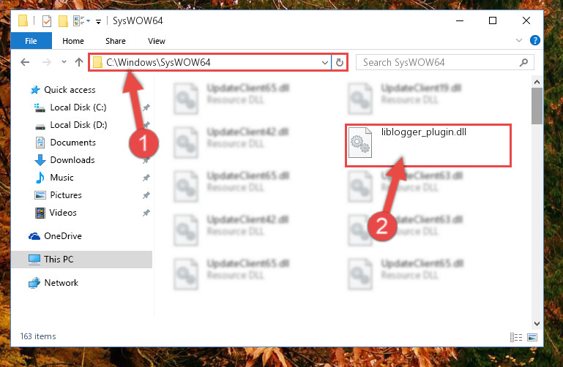
Task: Open the File menu tab
Action: [31, 41]
